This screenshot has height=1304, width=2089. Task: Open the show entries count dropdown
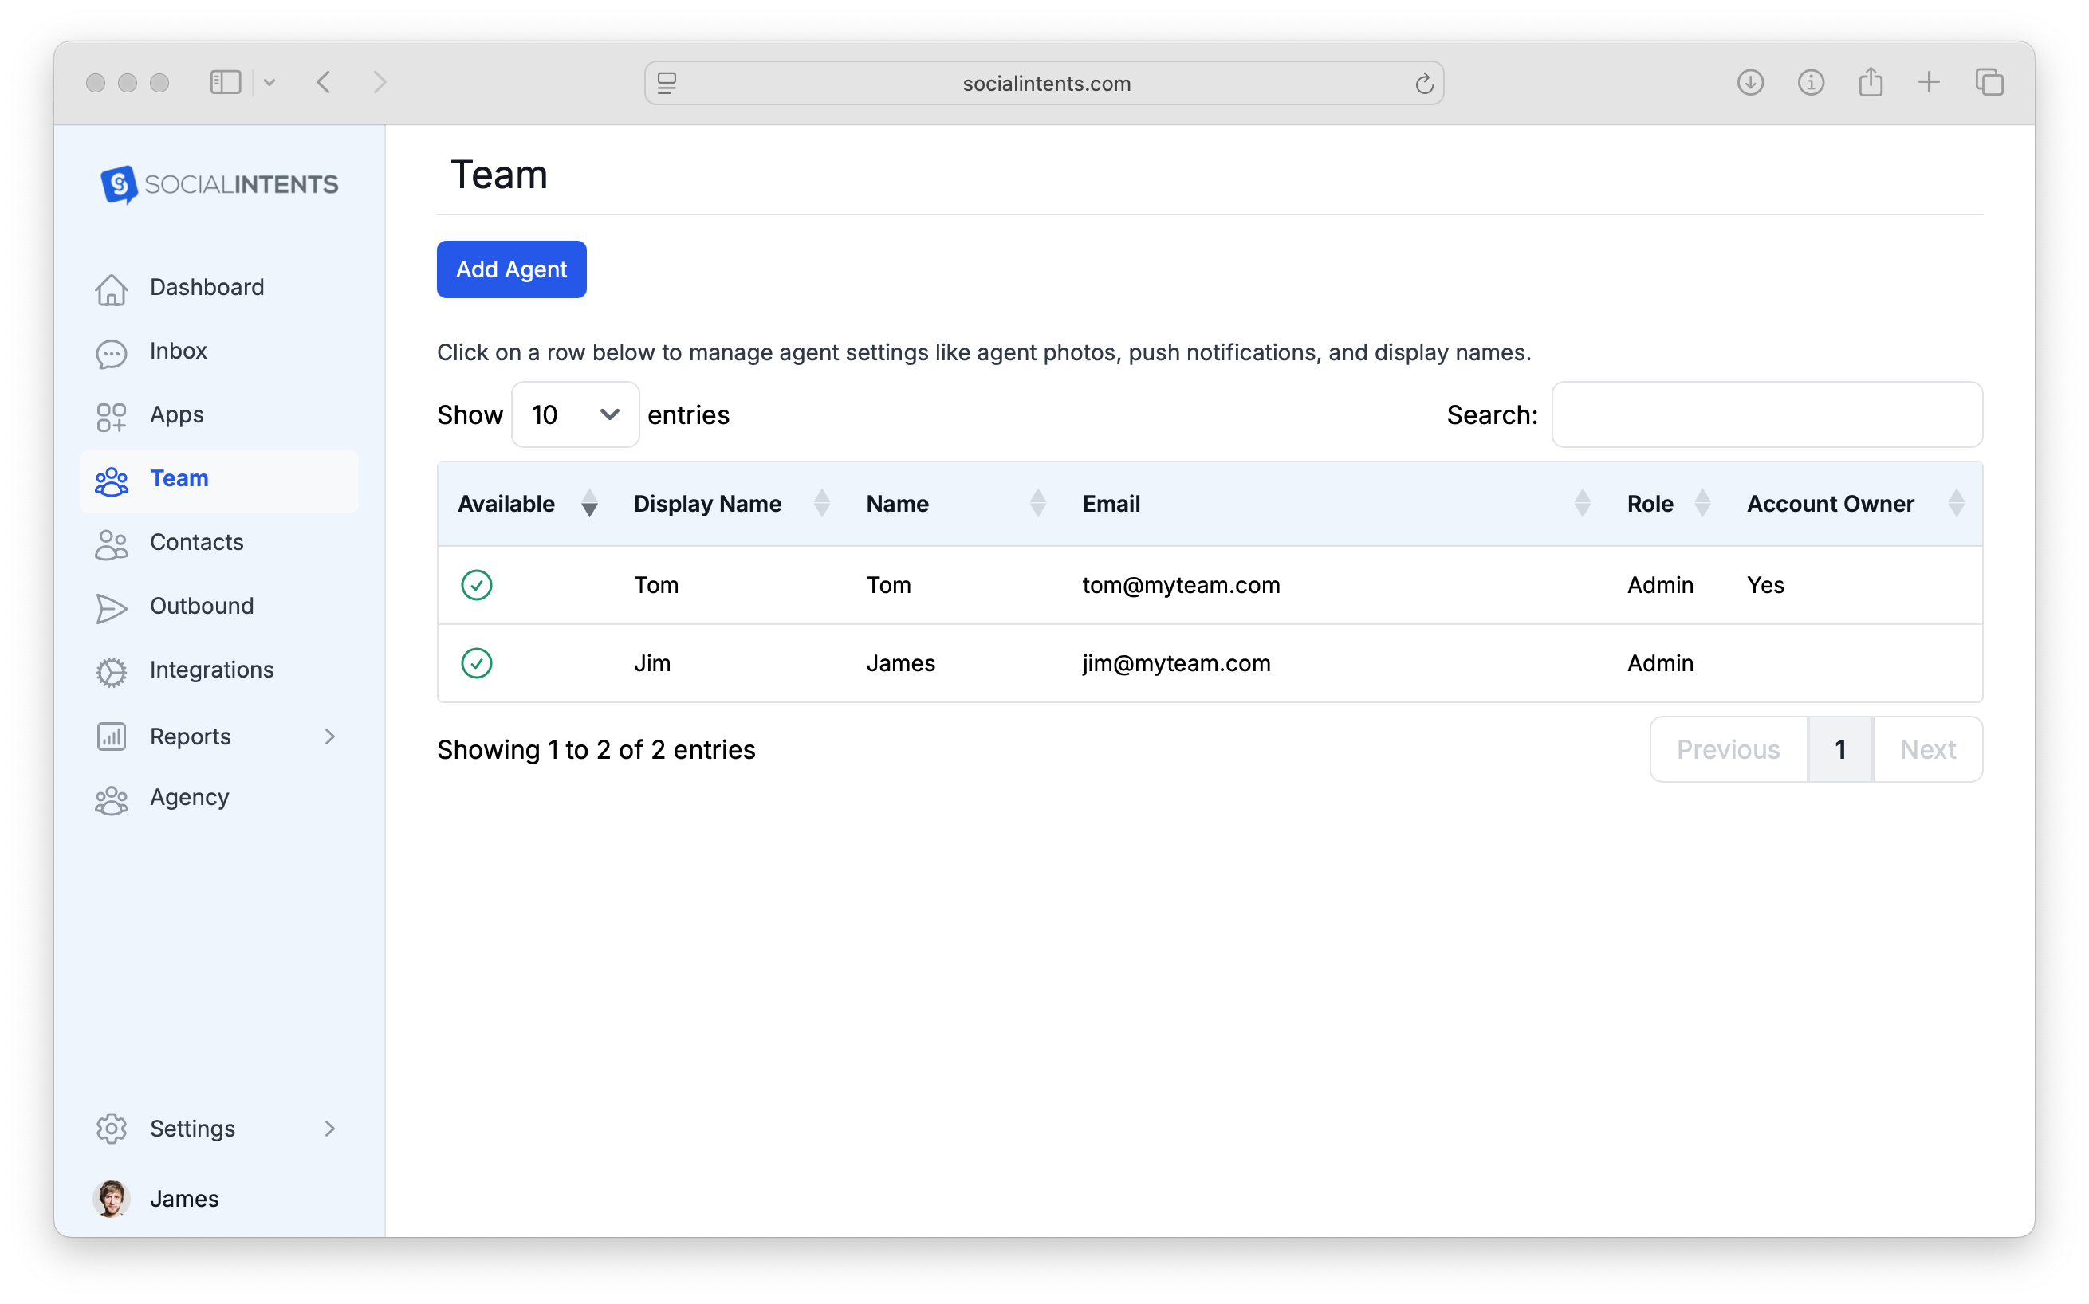576,414
